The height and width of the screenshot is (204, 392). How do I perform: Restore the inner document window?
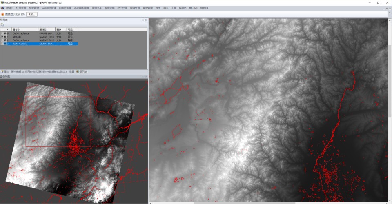coord(387,8)
